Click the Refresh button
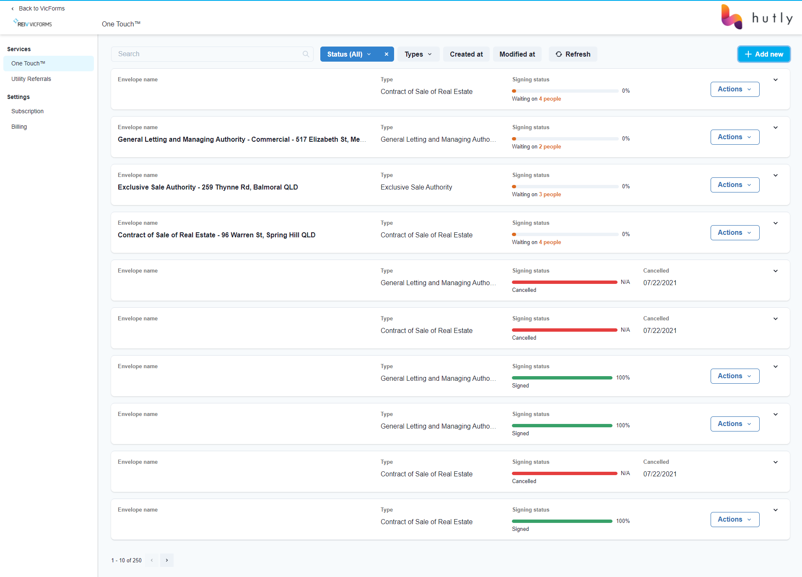The height and width of the screenshot is (577, 802). pos(573,54)
